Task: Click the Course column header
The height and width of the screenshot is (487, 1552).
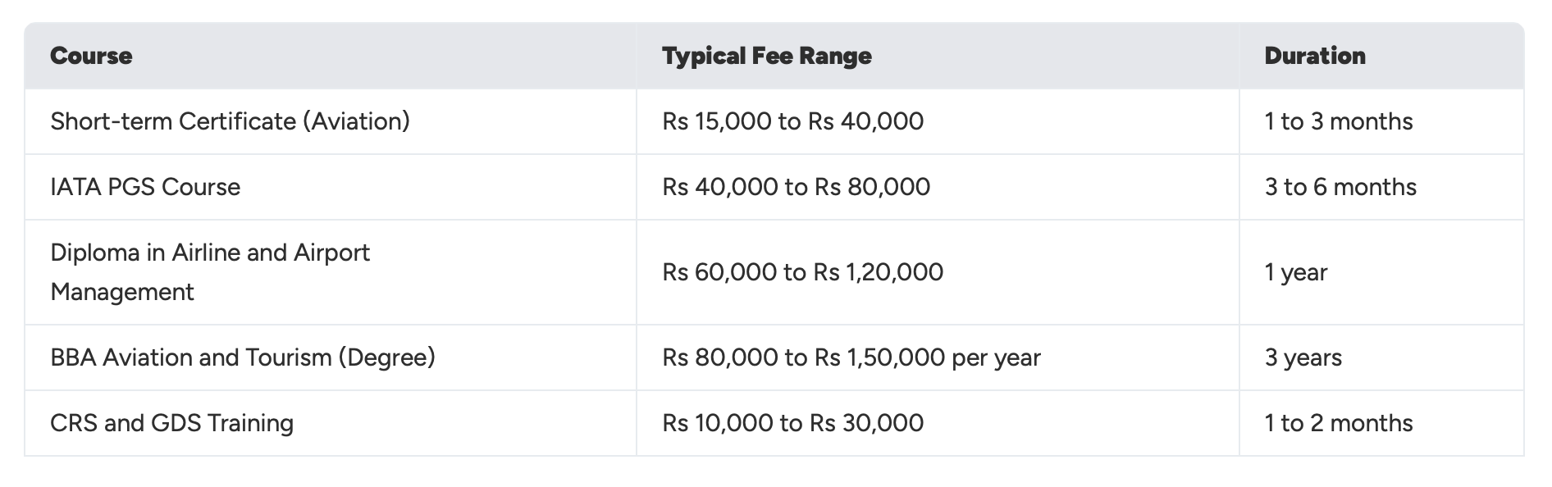Action: coord(91,56)
